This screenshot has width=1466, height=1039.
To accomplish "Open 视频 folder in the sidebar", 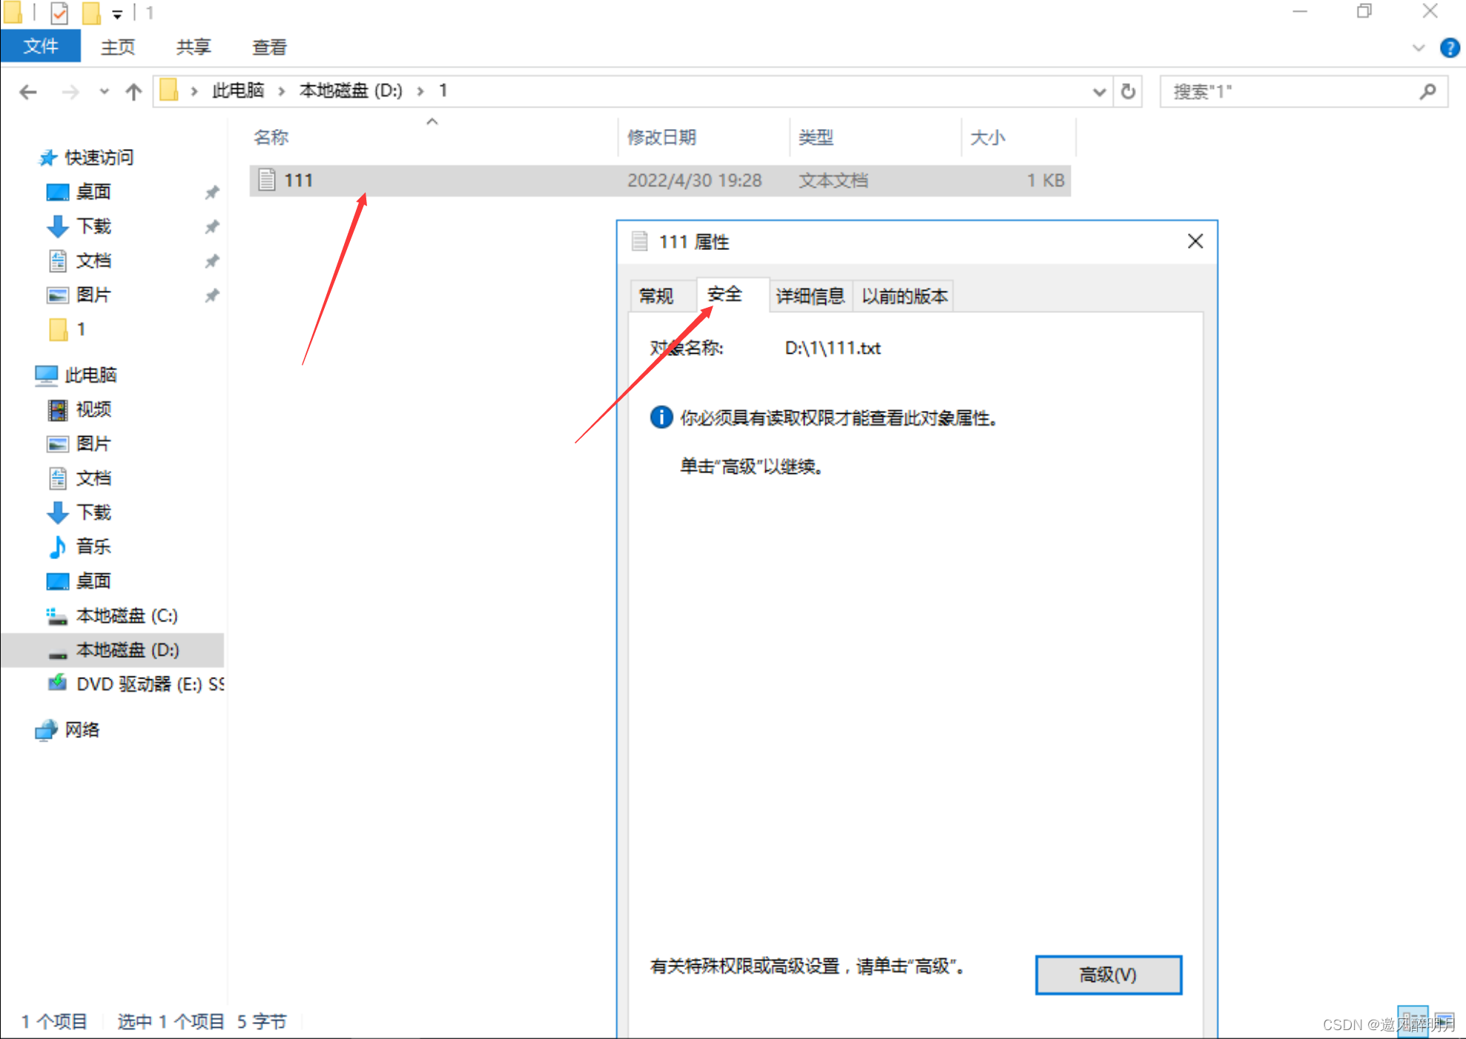I will (93, 409).
